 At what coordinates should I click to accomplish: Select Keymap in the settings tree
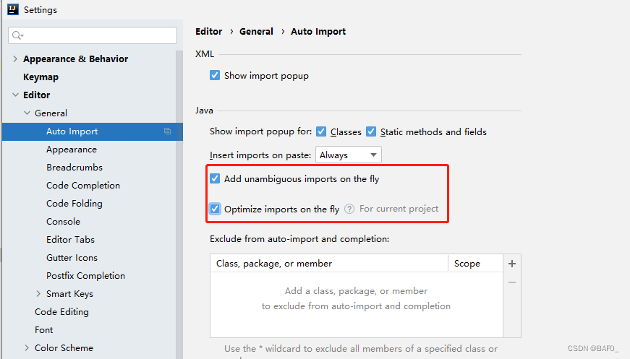pos(41,77)
